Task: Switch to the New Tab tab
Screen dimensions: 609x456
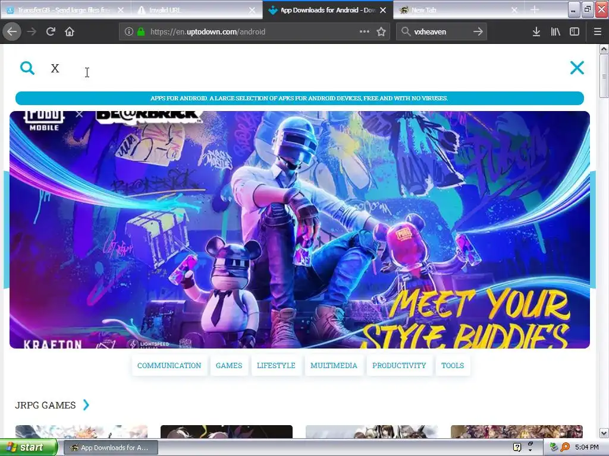Action: (x=459, y=10)
